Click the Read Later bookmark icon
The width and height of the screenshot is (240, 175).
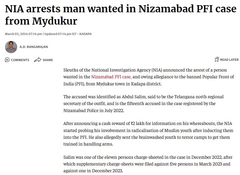pyautogui.click(x=217, y=60)
